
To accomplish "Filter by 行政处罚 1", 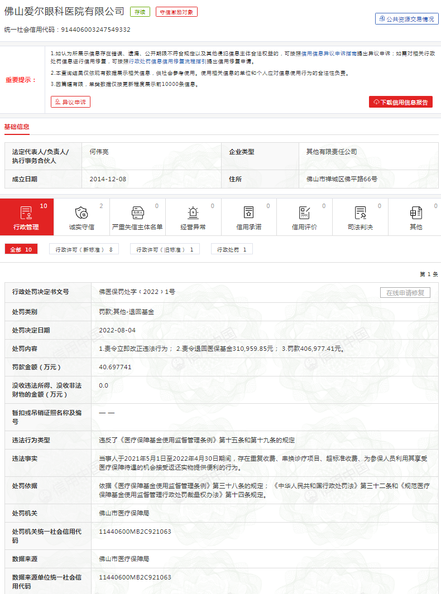I will [x=232, y=249].
